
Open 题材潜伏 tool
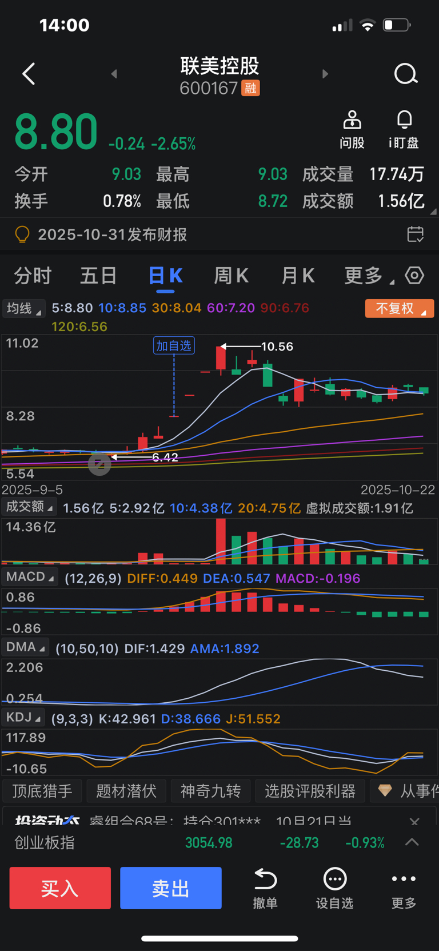[x=126, y=791]
